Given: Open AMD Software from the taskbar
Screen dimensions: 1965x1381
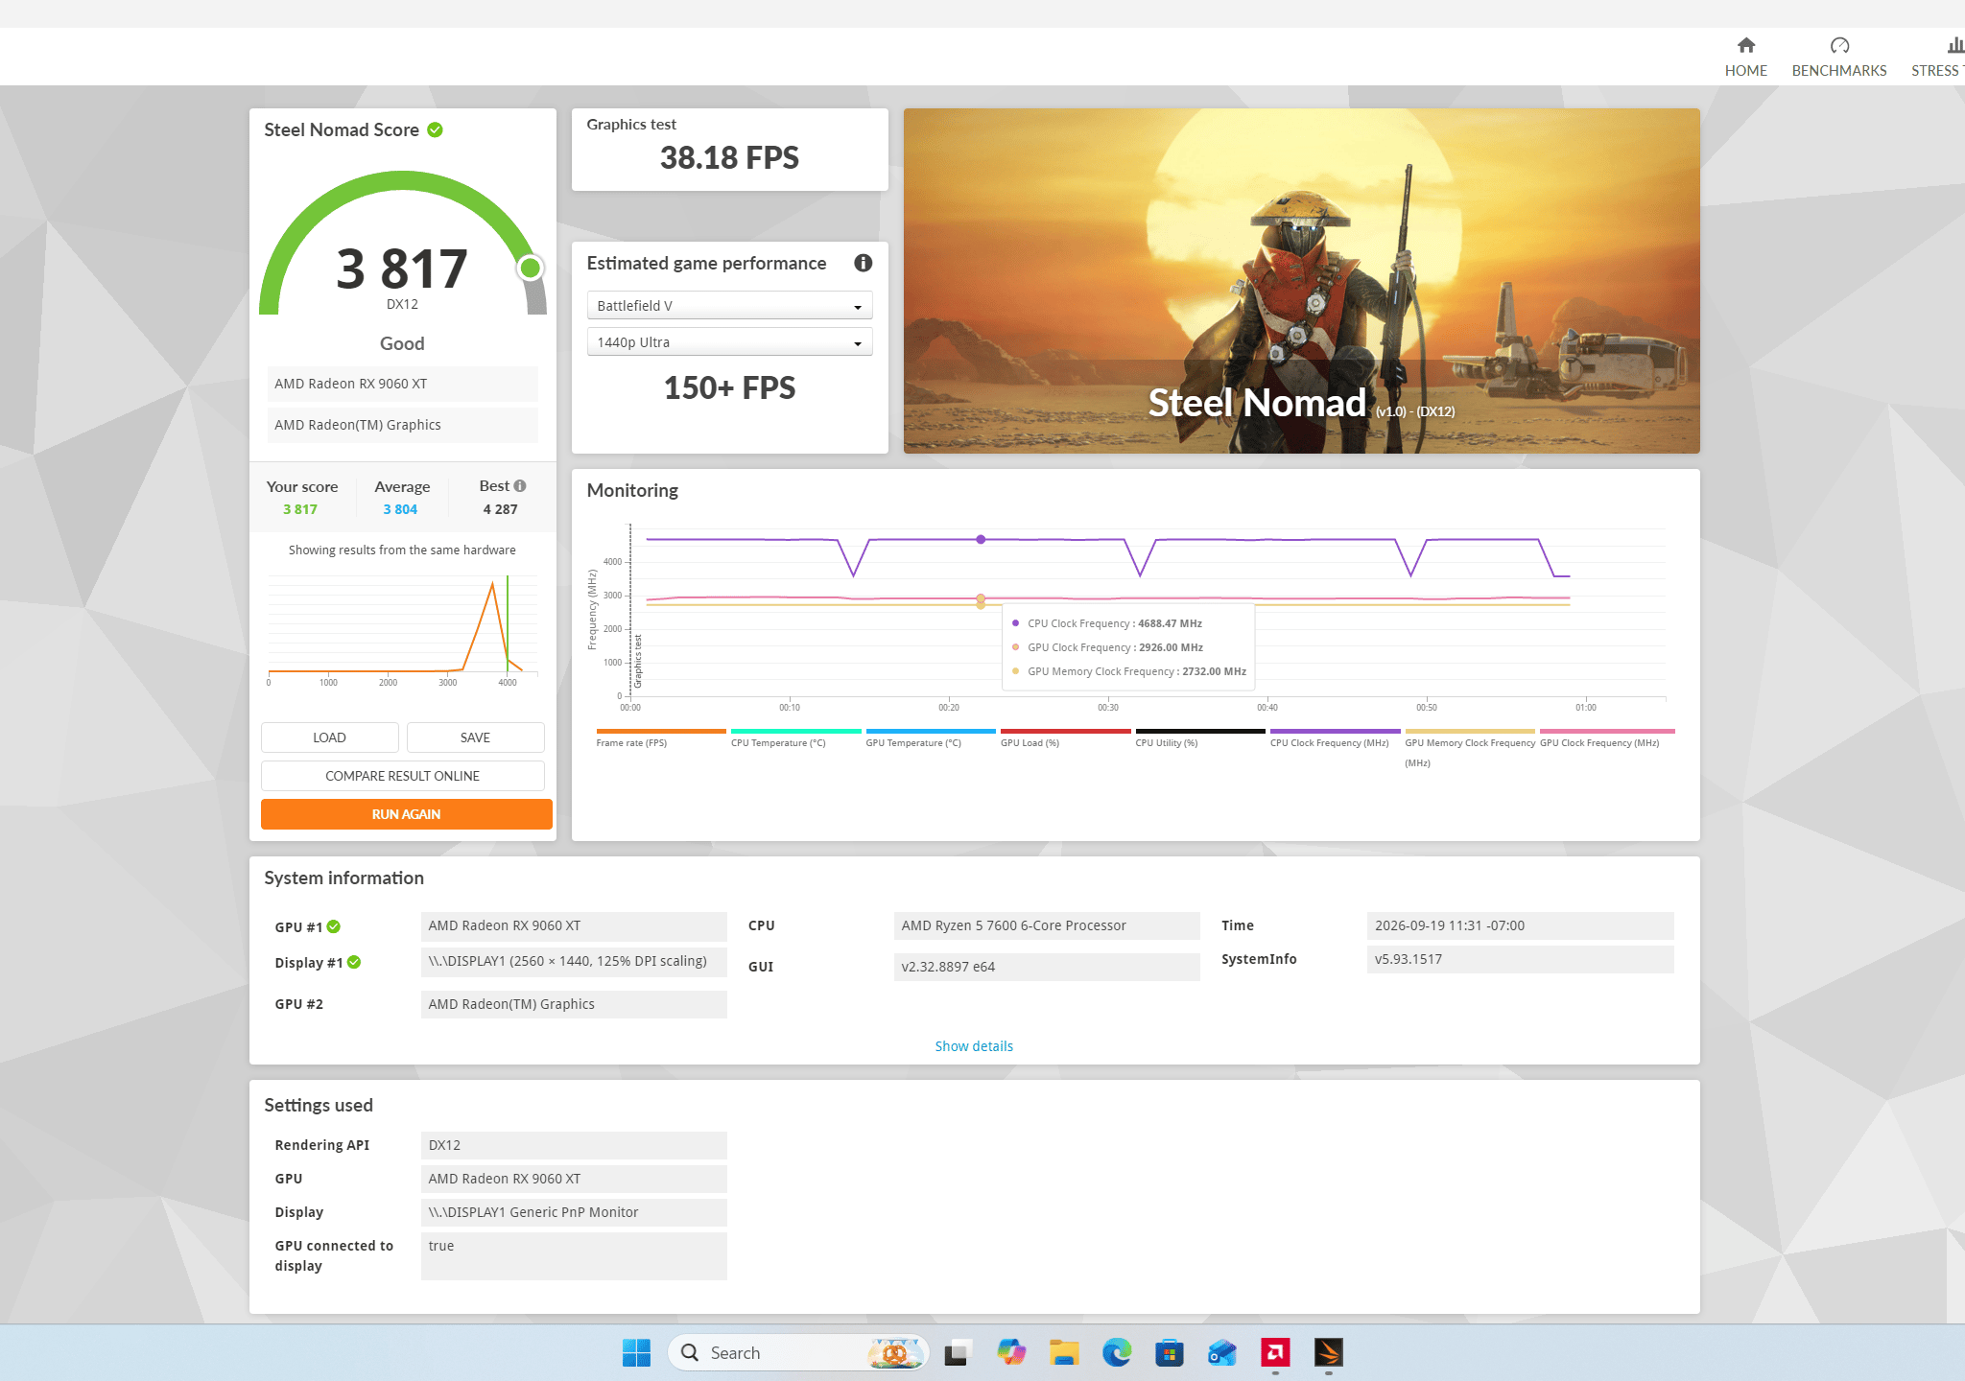Looking at the screenshot, I should click(x=1275, y=1353).
